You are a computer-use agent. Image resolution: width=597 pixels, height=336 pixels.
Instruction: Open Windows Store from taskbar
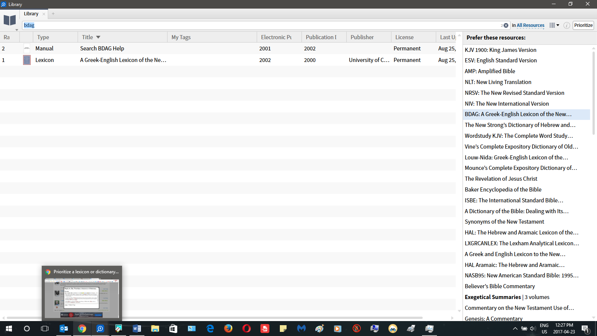174,329
